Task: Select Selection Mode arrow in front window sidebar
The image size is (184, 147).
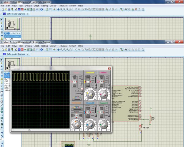Action: click(2, 60)
